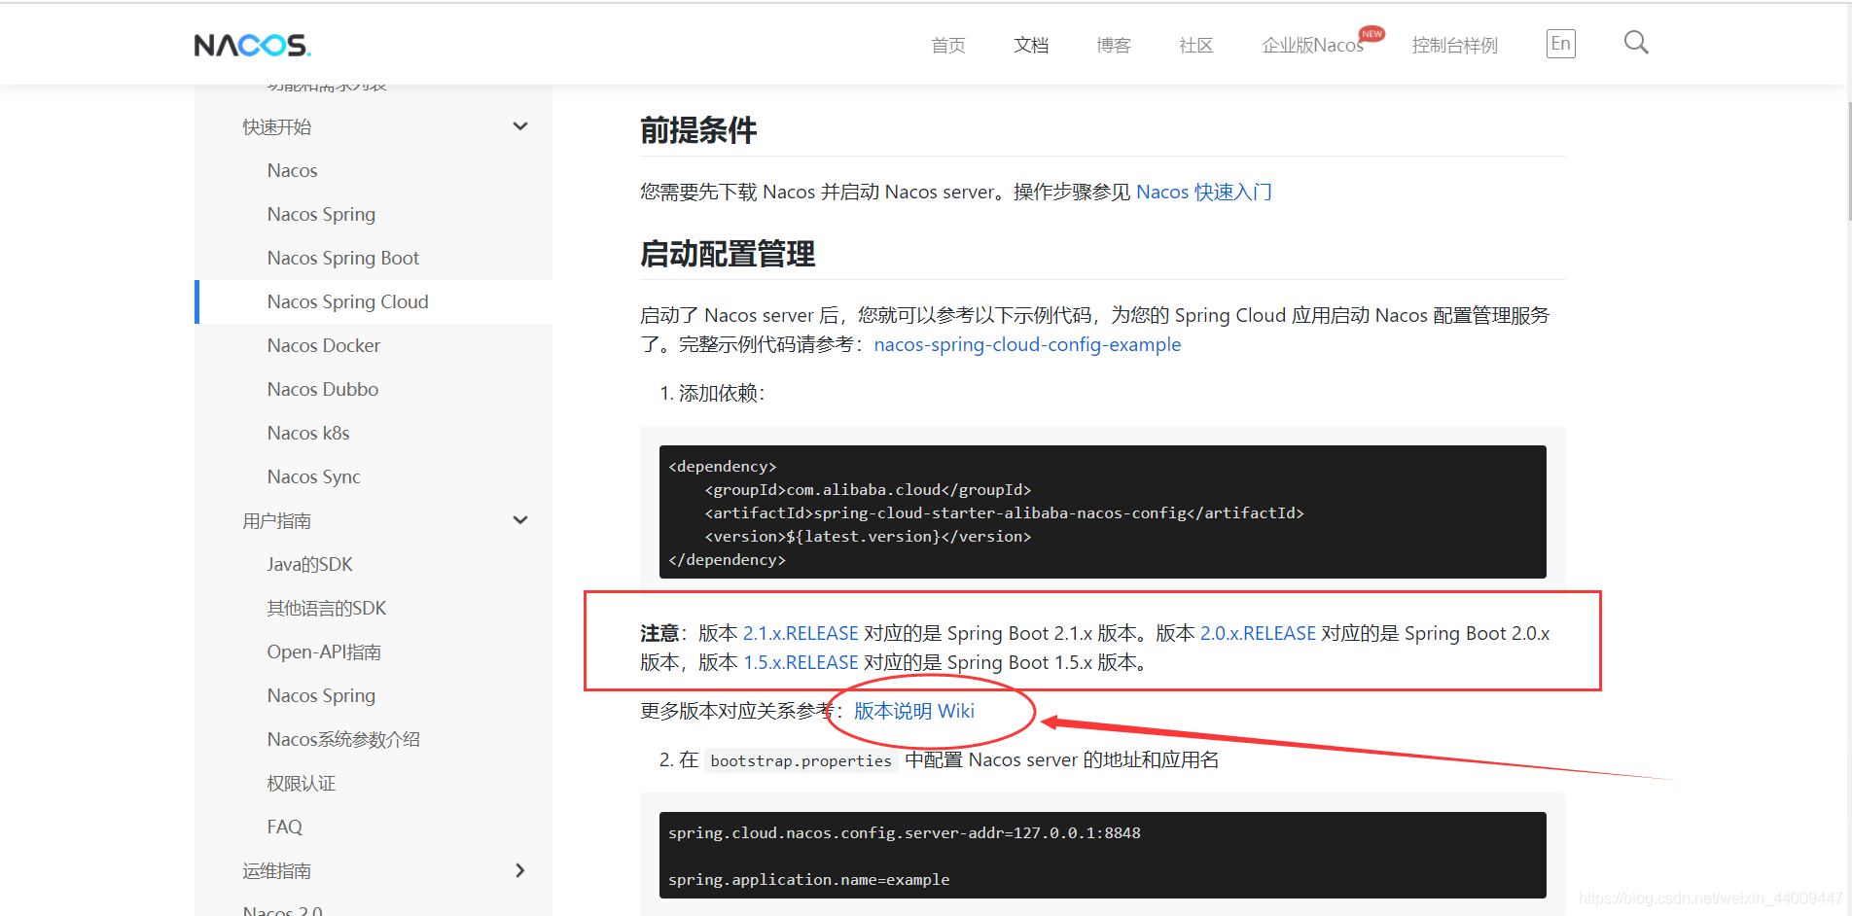Screen dimensions: 1852x916
Task: Open Nacos Dubbo in sidebar
Action: click(x=322, y=389)
